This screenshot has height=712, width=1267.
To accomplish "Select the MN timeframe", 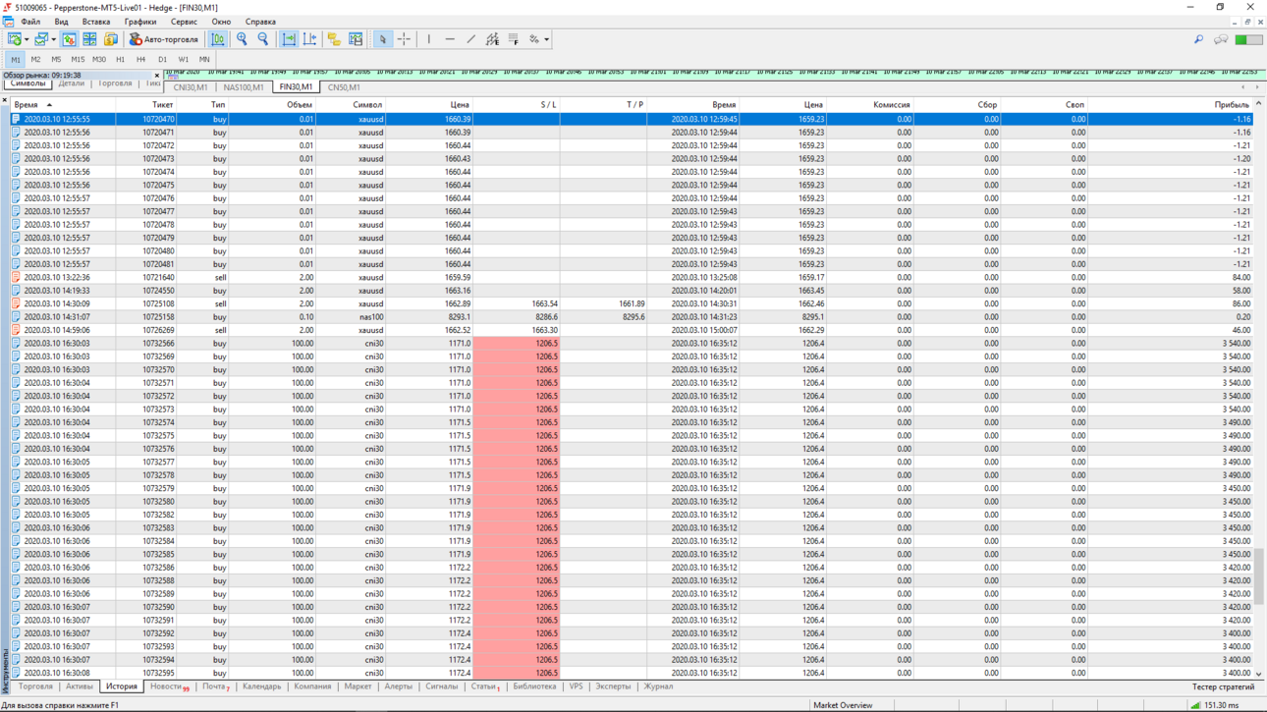I will tap(204, 59).
